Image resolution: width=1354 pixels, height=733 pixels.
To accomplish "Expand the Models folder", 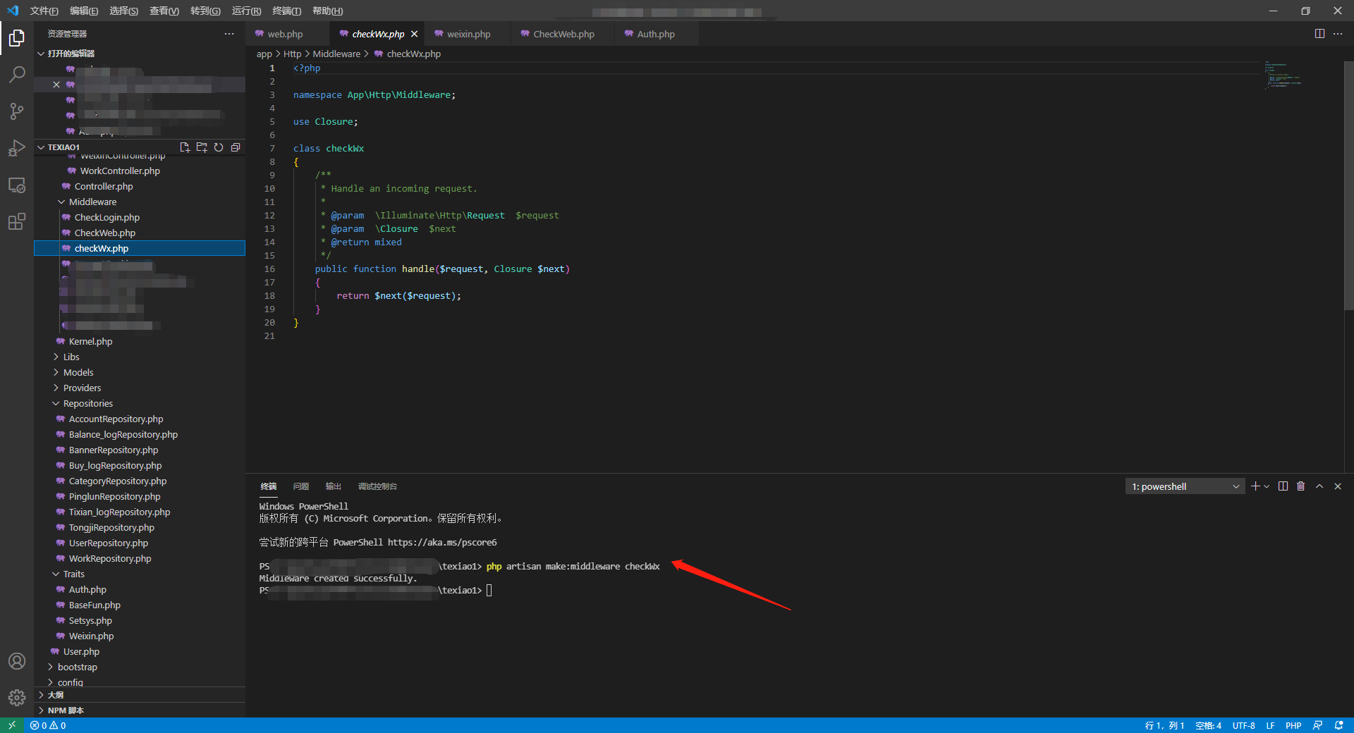I will (56, 372).
